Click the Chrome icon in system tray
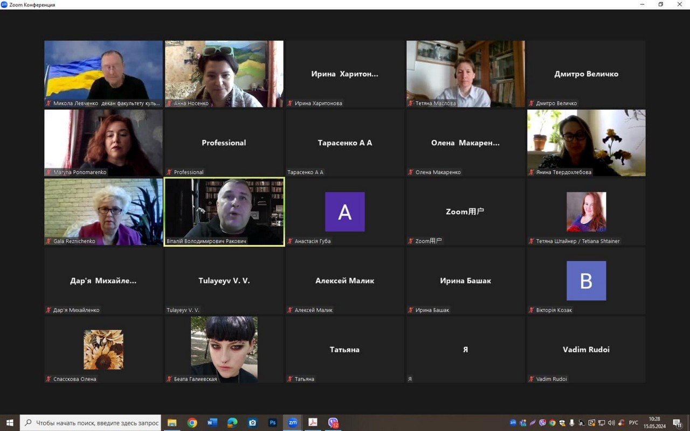 click(553, 423)
